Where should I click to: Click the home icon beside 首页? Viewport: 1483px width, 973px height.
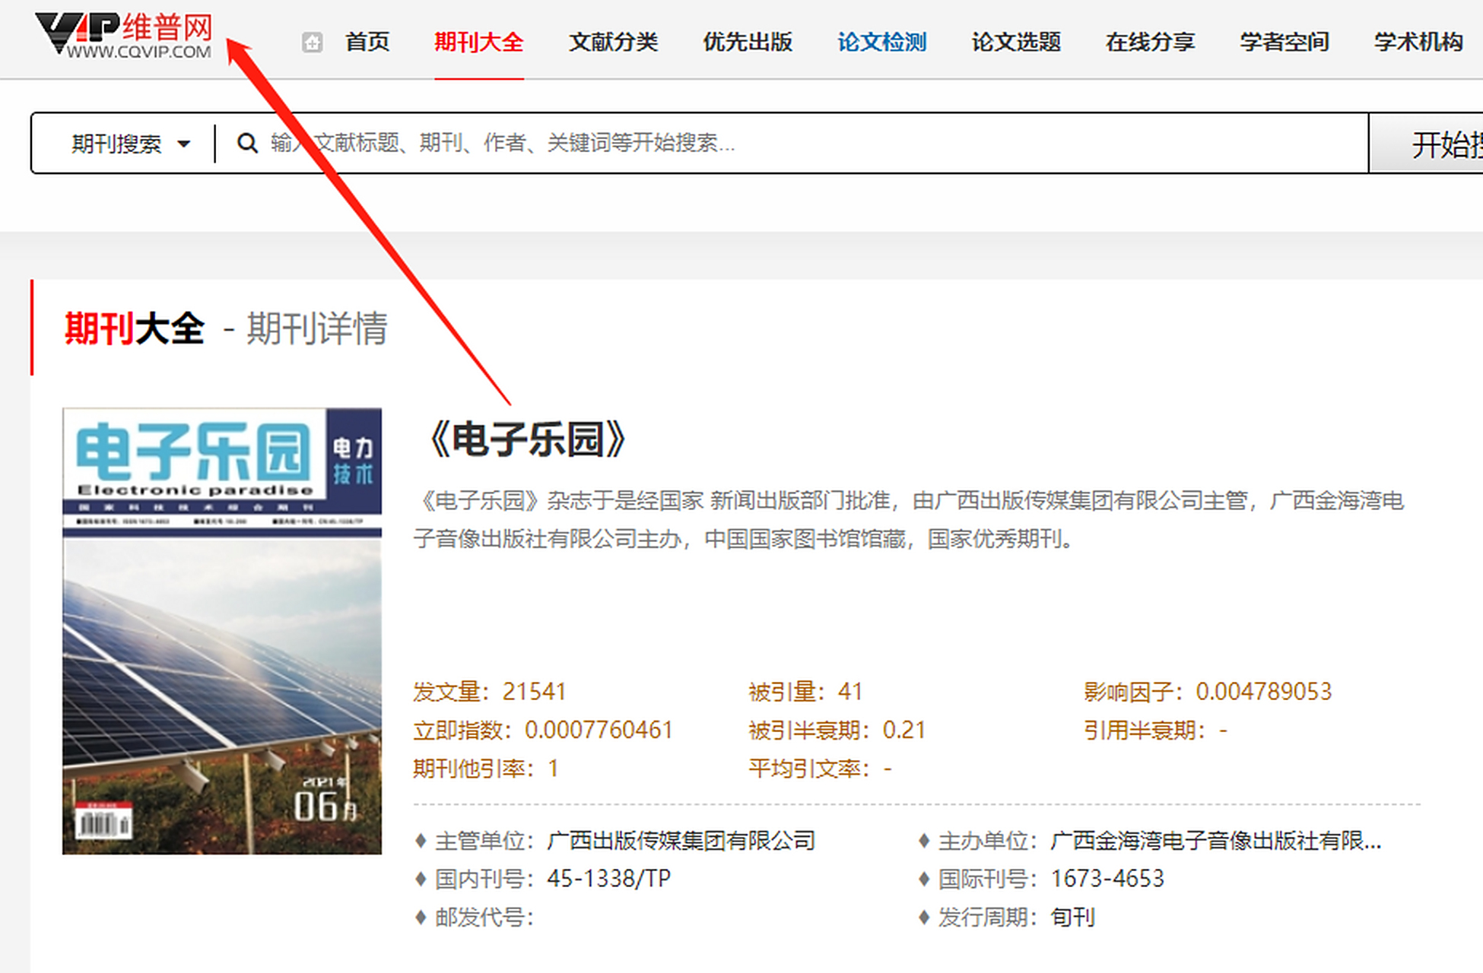click(312, 43)
